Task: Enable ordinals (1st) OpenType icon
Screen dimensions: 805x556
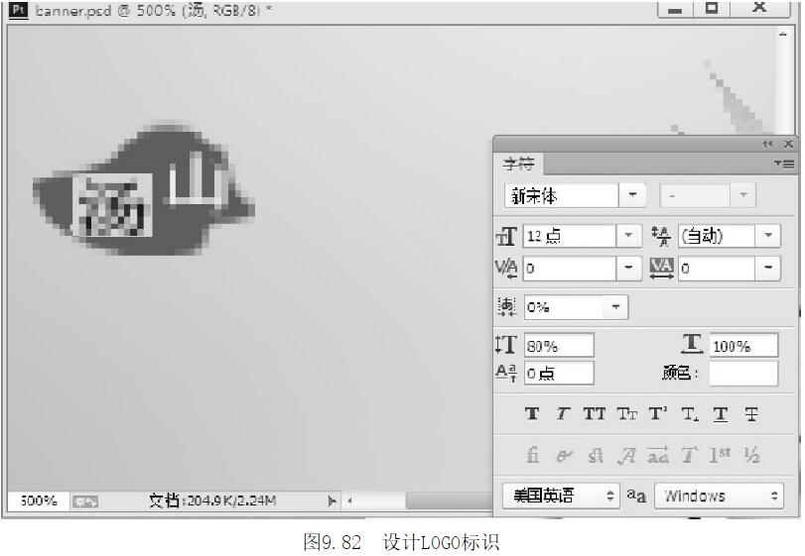Action: 720,455
